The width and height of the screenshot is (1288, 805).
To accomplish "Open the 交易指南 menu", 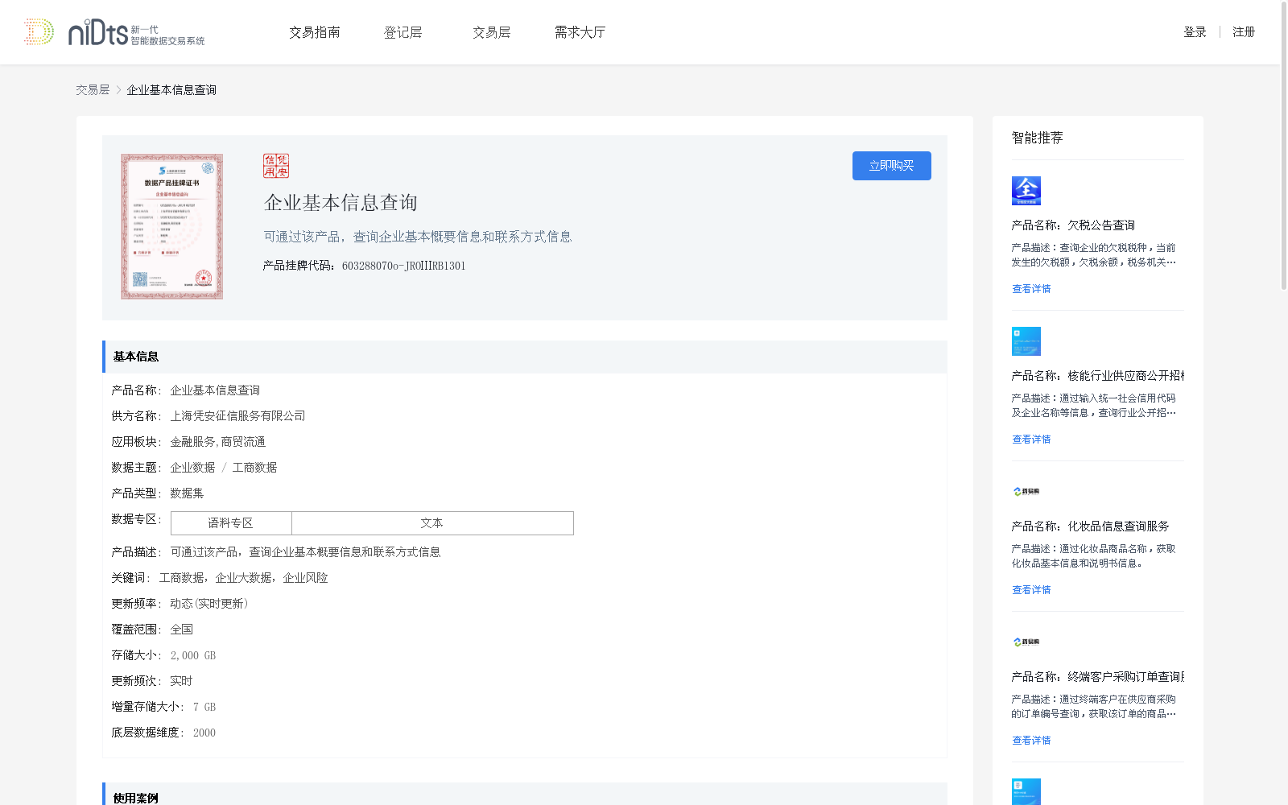I will click(x=315, y=32).
